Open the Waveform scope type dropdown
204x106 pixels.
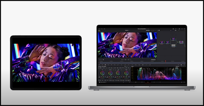pyautogui.click(x=177, y=67)
